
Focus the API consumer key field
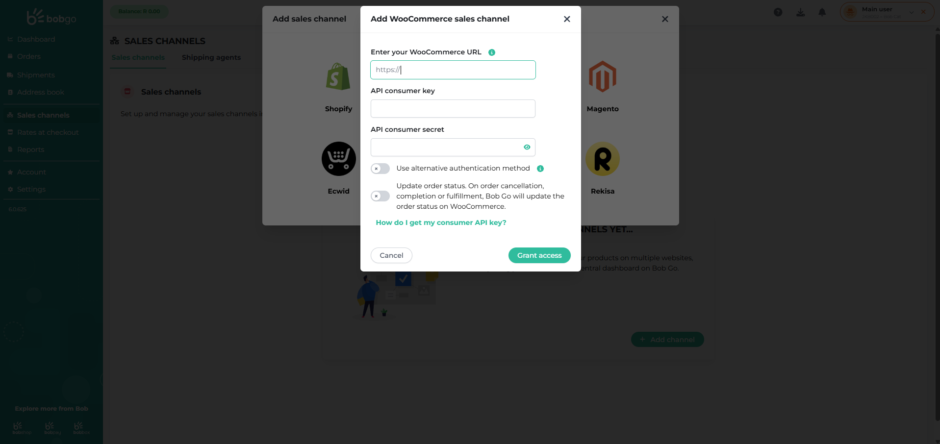[x=453, y=108]
